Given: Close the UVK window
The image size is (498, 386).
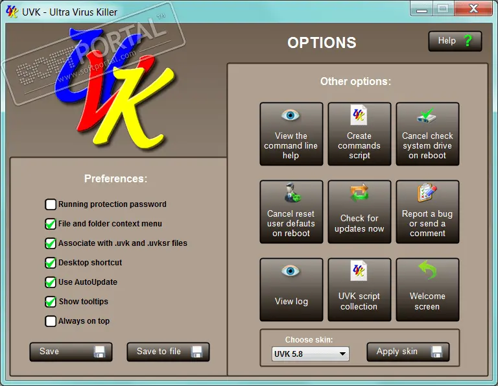Looking at the screenshot, I should click(x=473, y=8).
